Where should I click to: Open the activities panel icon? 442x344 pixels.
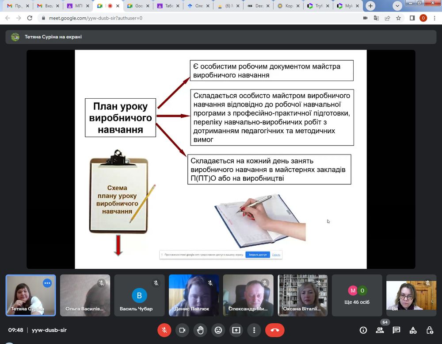(413, 330)
